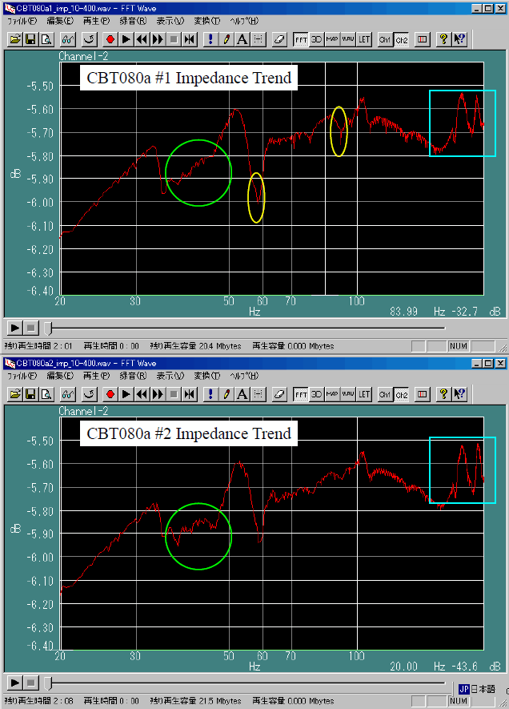Switch to MAP display in the top window toolbar
Image resolution: width=509 pixels, height=709 pixels.
click(x=332, y=38)
